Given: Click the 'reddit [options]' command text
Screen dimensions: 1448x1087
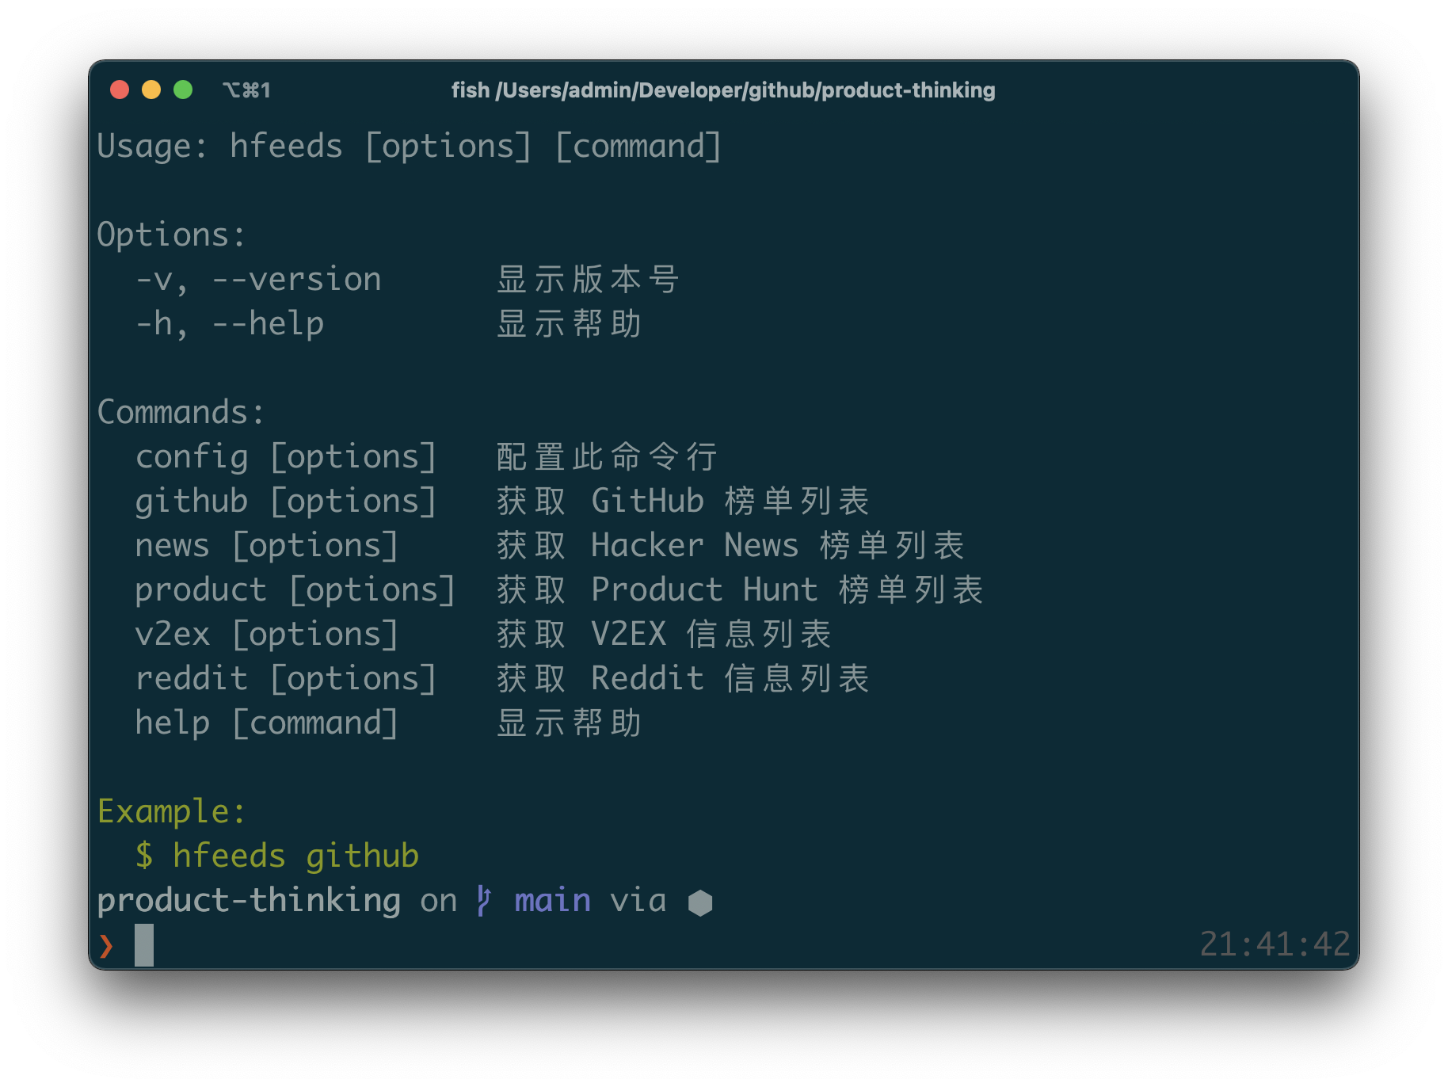Looking at the screenshot, I should tap(286, 680).
